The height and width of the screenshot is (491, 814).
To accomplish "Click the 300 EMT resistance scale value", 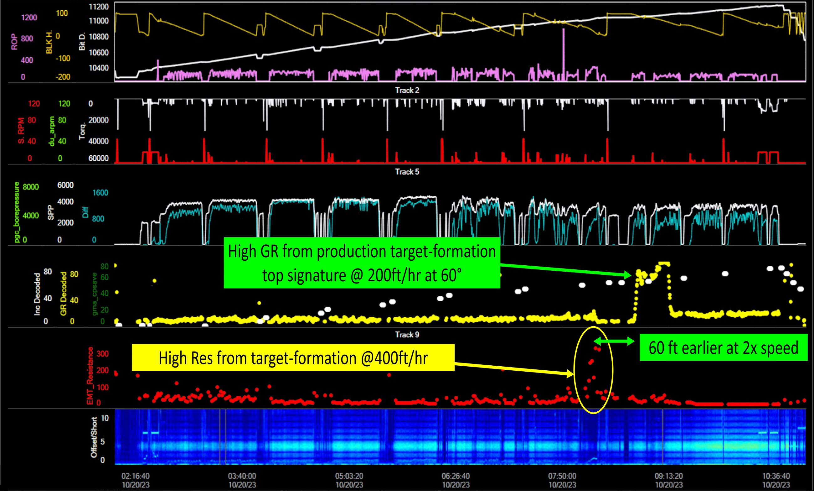I will click(102, 354).
